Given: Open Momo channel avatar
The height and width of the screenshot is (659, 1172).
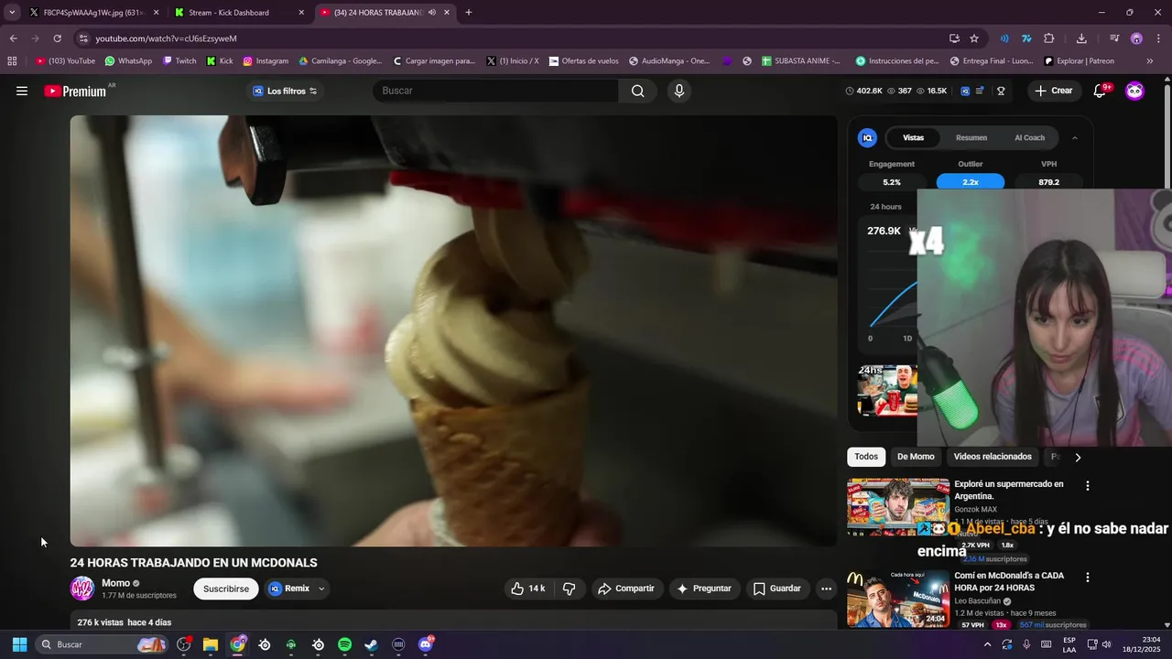Looking at the screenshot, I should click(82, 589).
